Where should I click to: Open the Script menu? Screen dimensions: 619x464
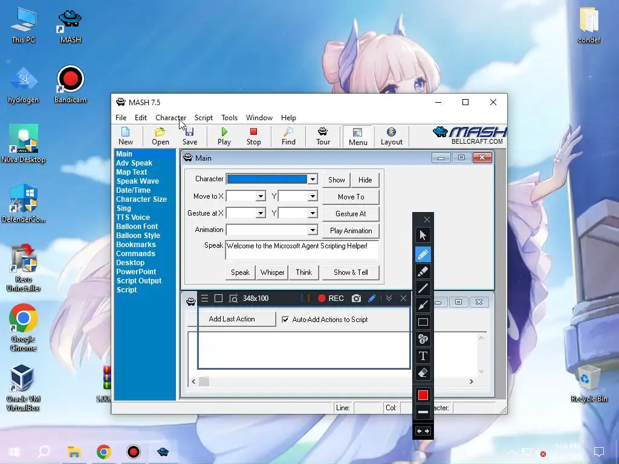pos(204,118)
